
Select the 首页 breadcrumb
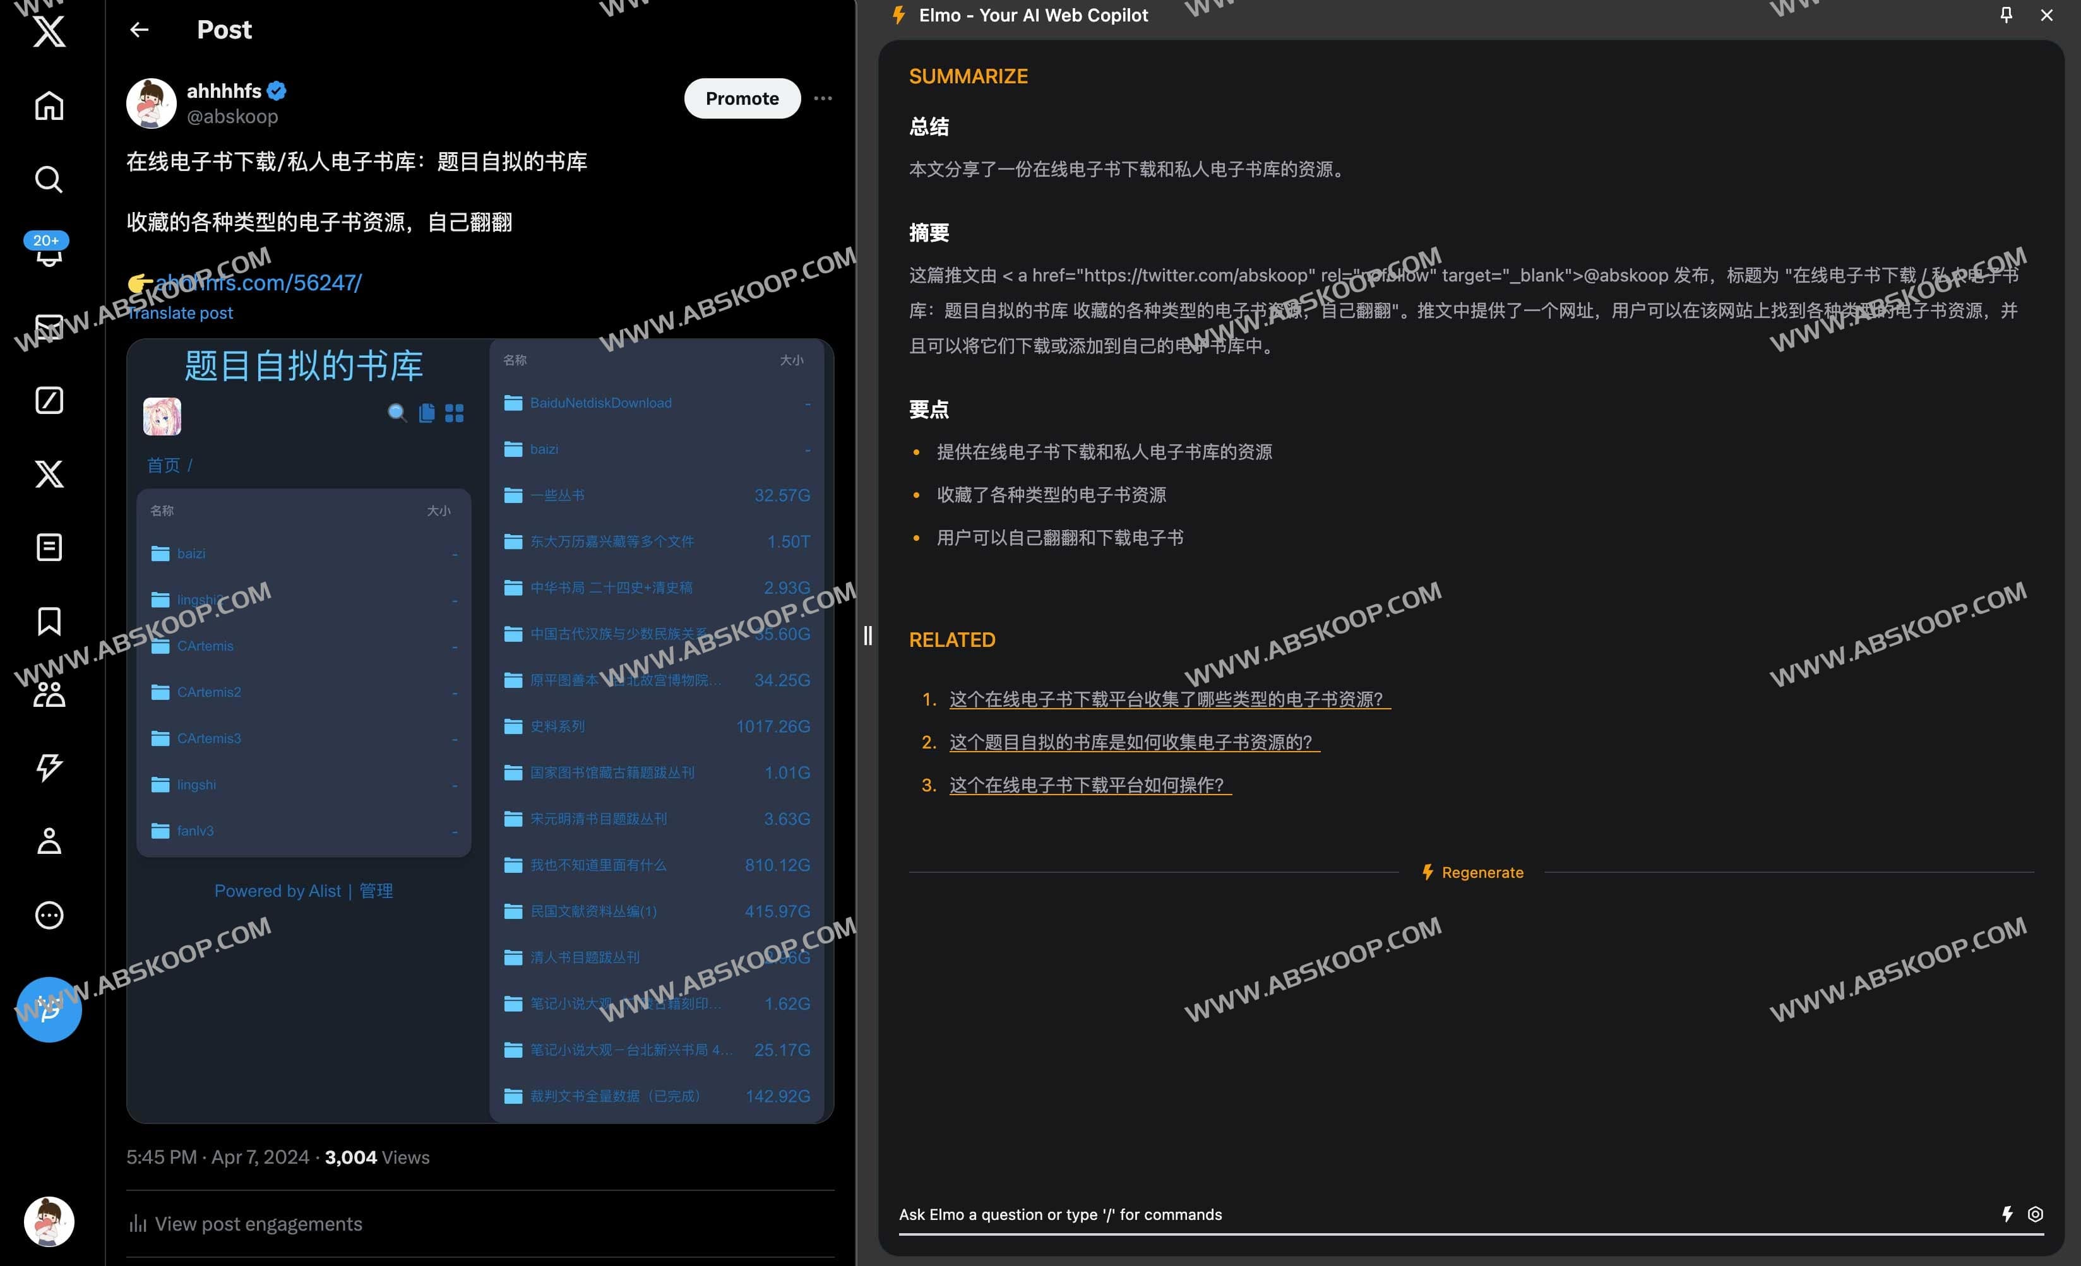click(x=164, y=465)
